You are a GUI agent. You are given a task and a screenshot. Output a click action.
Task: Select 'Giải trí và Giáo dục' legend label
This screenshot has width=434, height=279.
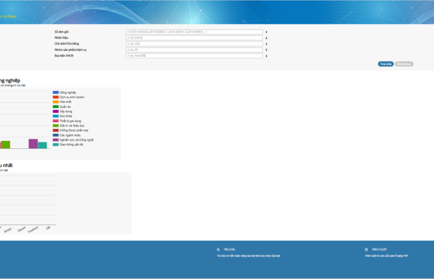[72, 126]
